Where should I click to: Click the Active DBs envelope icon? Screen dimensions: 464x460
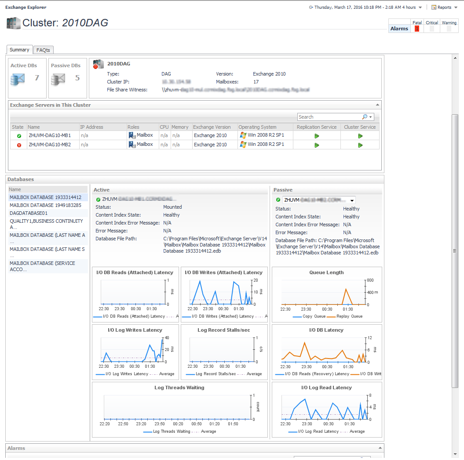coord(18,79)
